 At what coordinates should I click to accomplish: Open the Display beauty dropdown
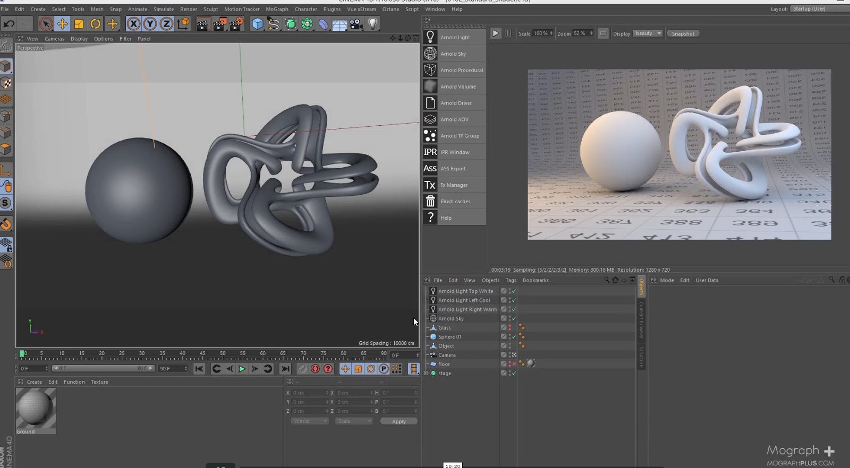(x=648, y=33)
